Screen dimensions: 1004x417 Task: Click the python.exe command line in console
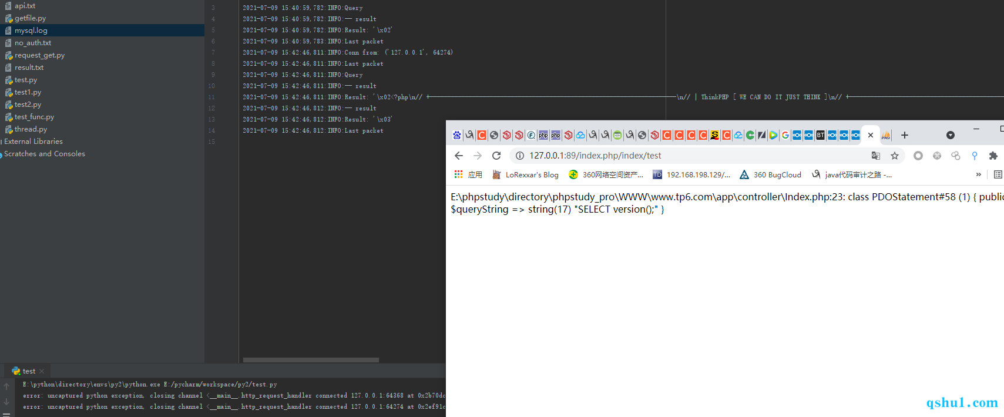coord(150,385)
